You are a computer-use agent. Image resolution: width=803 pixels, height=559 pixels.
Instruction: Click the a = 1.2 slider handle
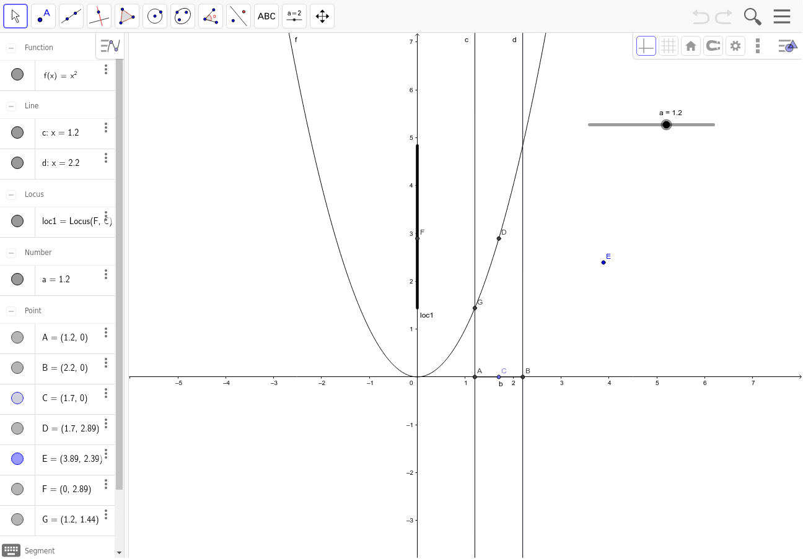[666, 124]
